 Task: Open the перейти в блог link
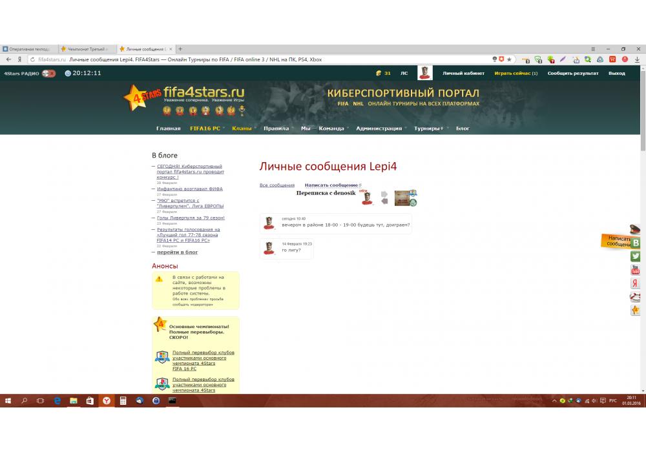[177, 252]
